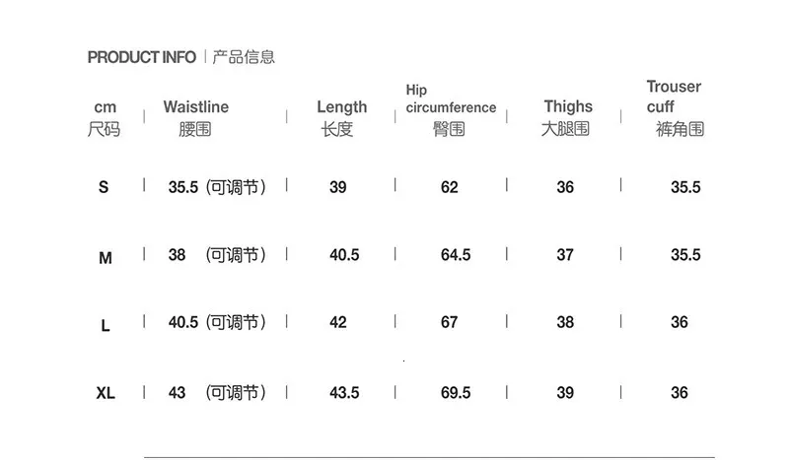
Task: Click the size M row label
Action: point(106,258)
